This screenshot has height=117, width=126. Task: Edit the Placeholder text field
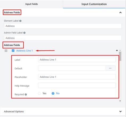[x=77, y=77]
